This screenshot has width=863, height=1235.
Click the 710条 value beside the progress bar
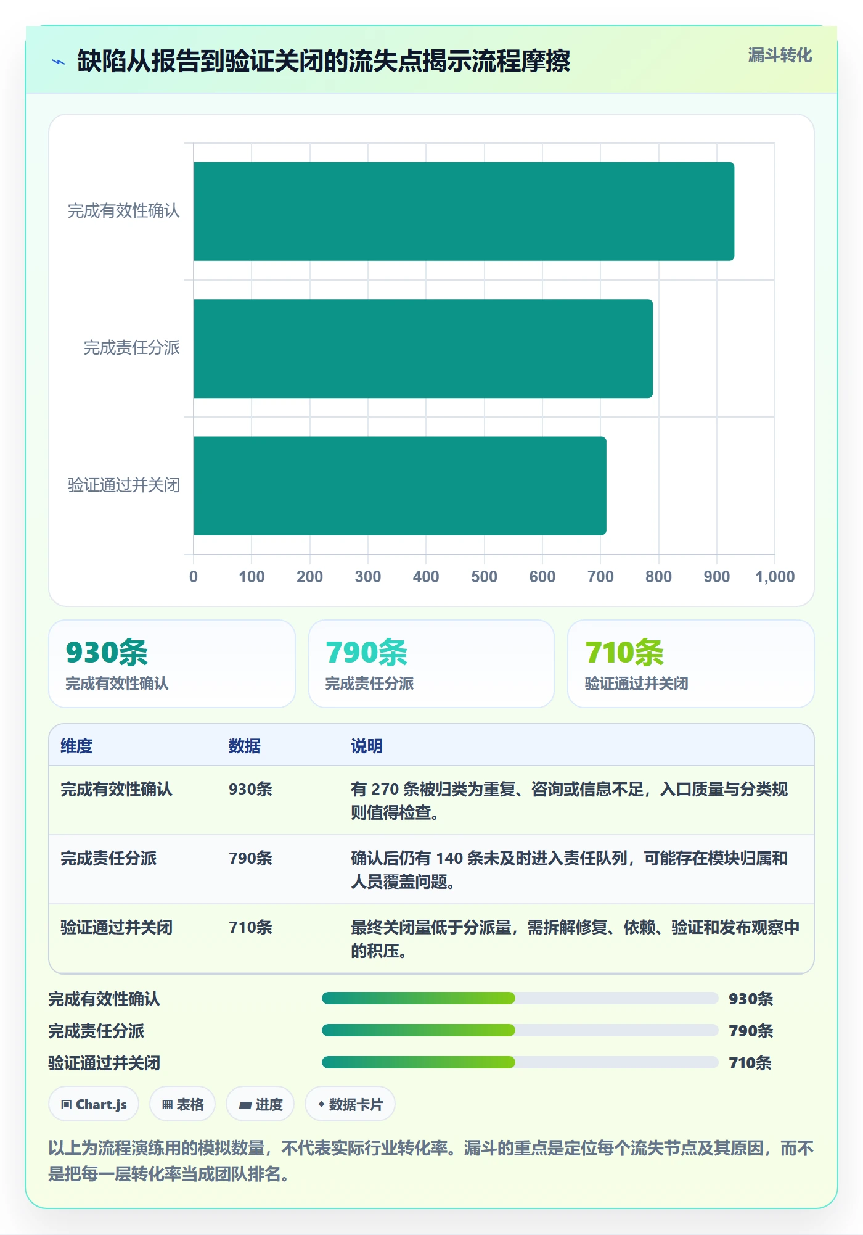(x=750, y=1063)
